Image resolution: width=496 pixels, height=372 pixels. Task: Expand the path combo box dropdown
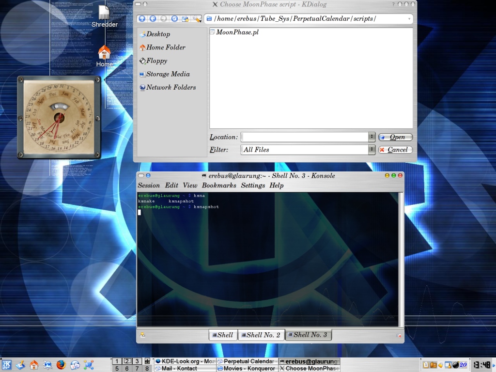pos(409,19)
